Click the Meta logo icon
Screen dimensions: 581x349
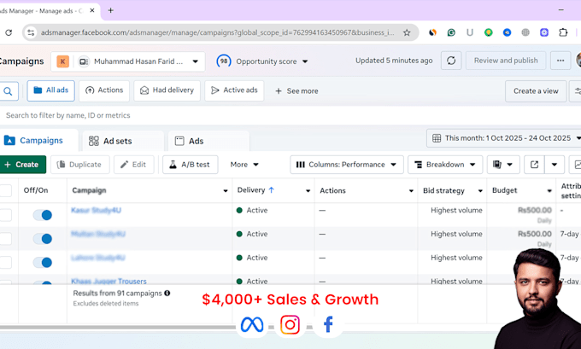252,325
